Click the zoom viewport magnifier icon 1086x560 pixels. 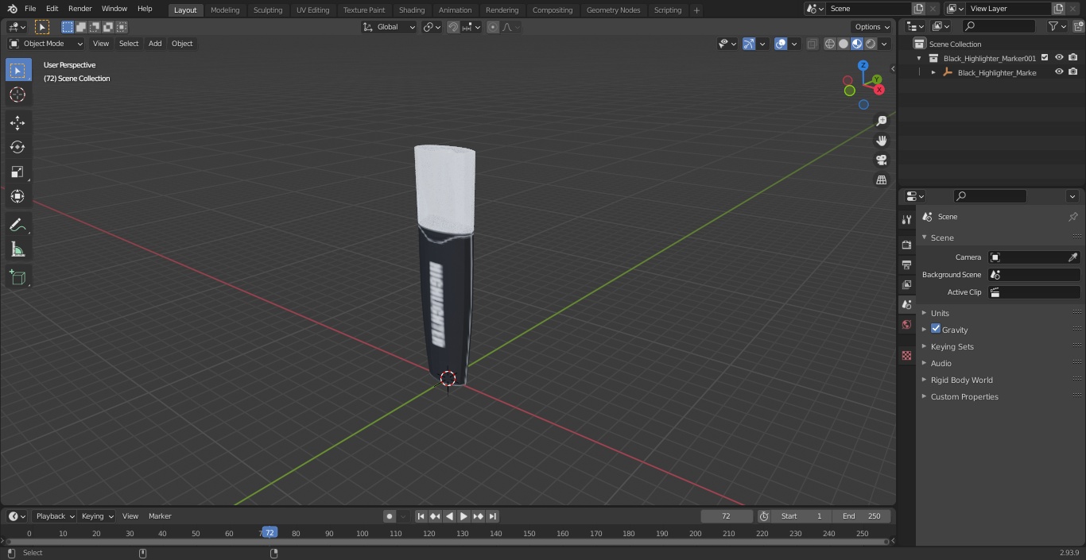click(881, 121)
